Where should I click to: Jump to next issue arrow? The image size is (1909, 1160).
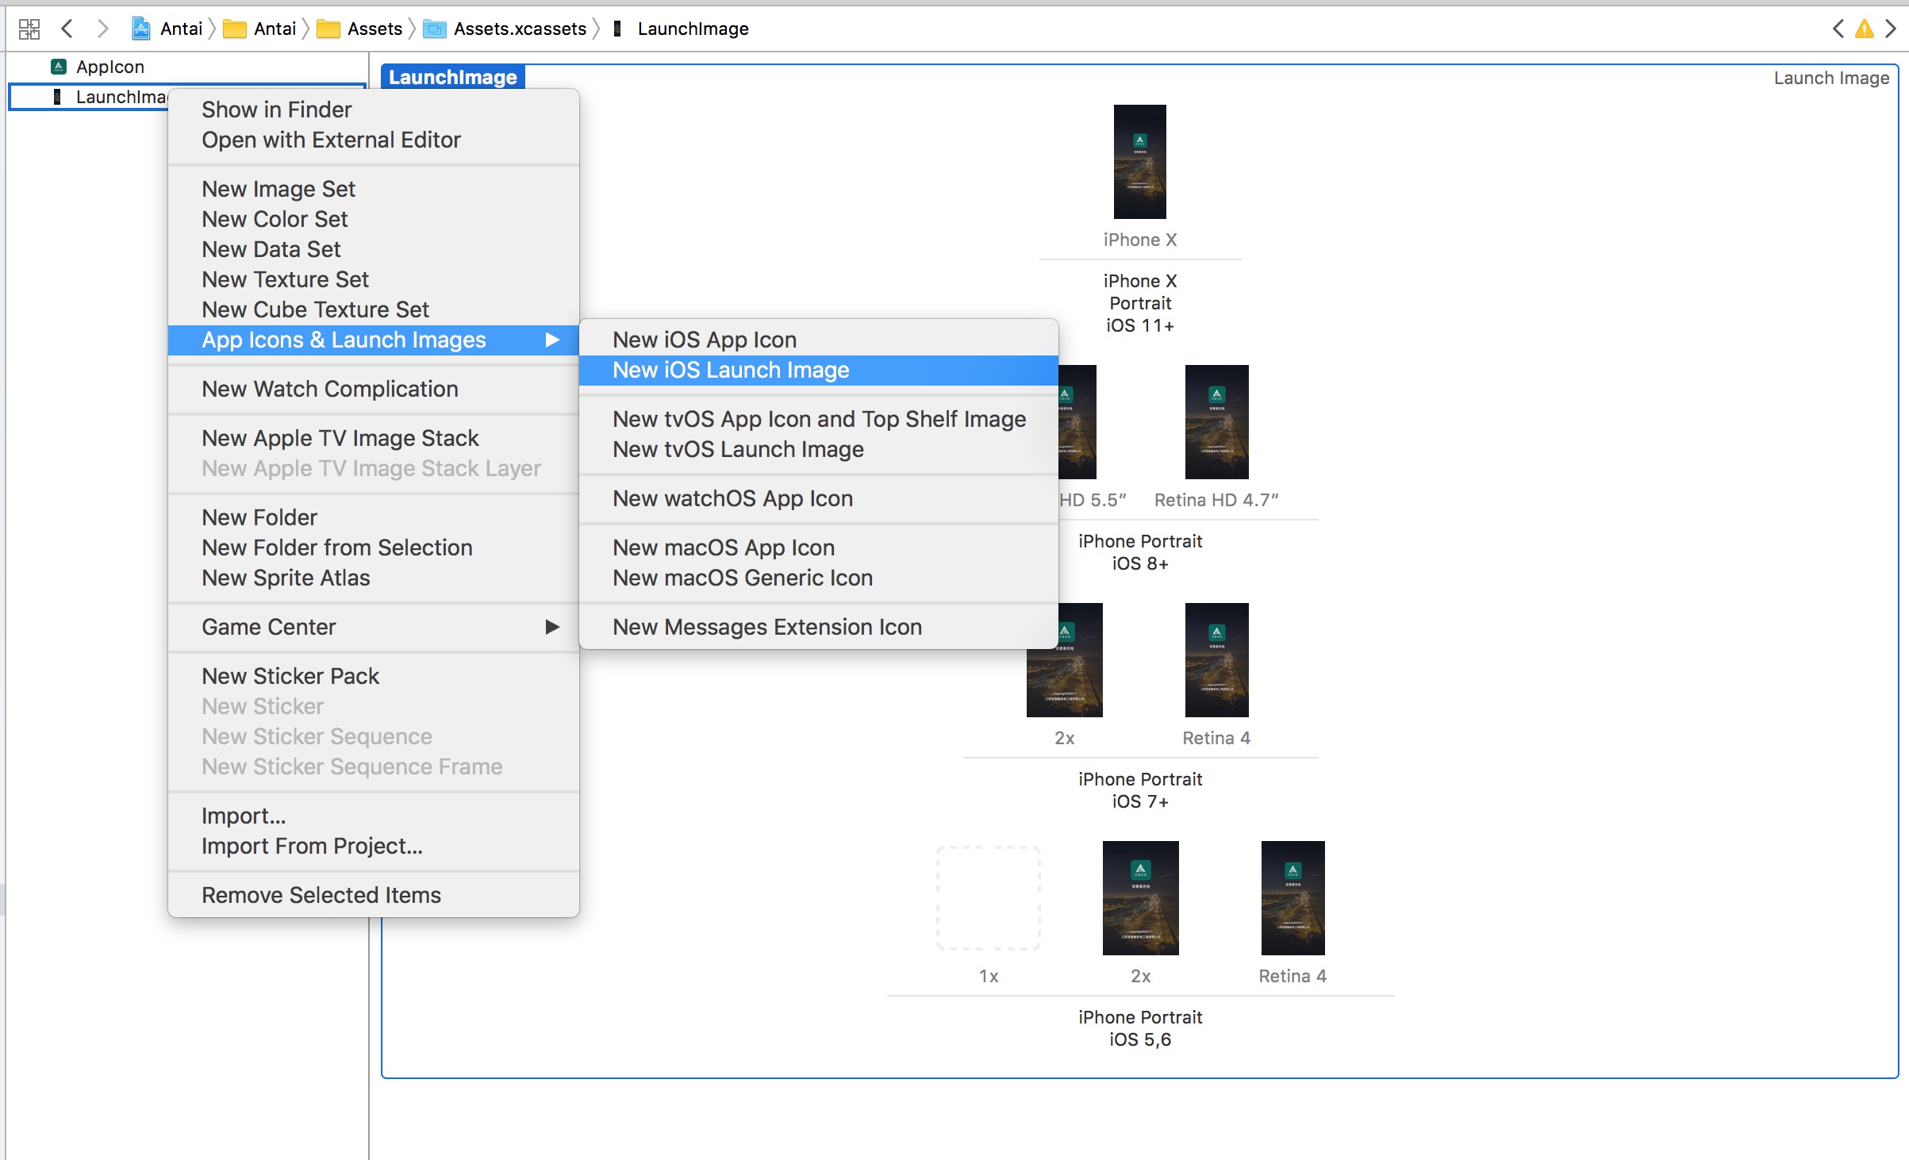tap(1891, 29)
